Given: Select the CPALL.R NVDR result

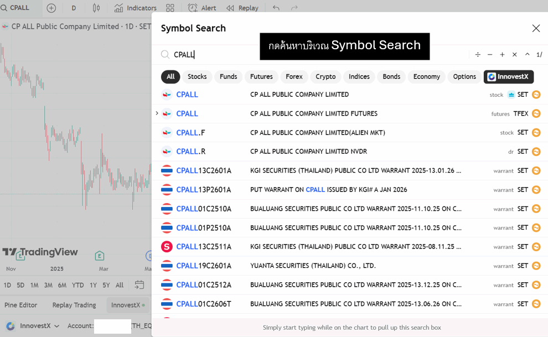Looking at the screenshot, I should pos(349,152).
